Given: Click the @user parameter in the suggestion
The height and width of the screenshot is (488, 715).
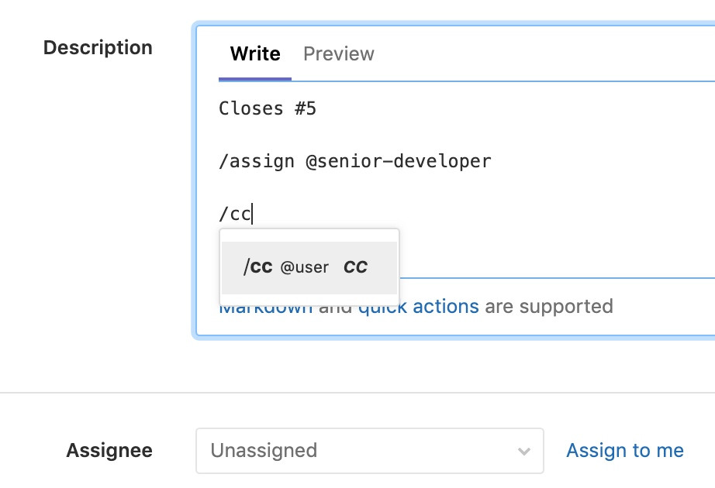Looking at the screenshot, I should [x=304, y=268].
